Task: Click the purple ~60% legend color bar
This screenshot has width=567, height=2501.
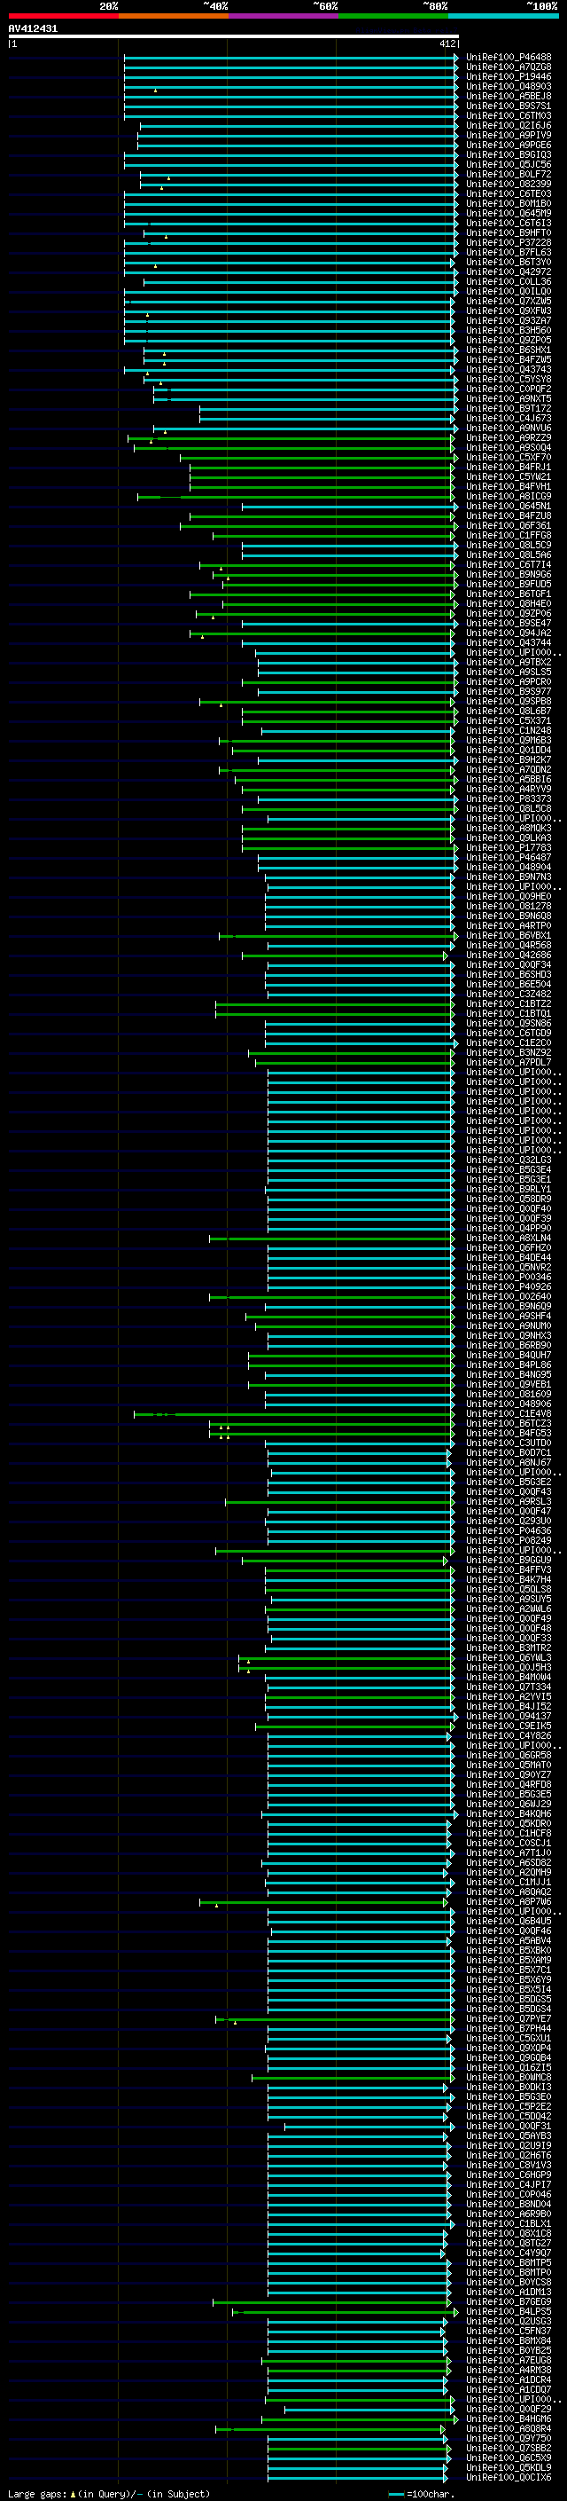Action: 284,16
